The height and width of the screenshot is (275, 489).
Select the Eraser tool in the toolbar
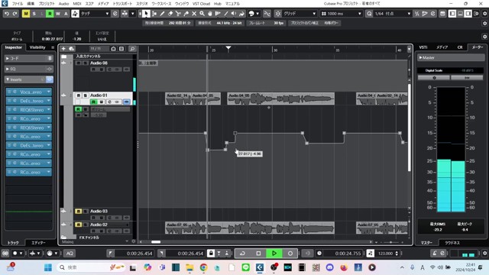click(x=170, y=14)
